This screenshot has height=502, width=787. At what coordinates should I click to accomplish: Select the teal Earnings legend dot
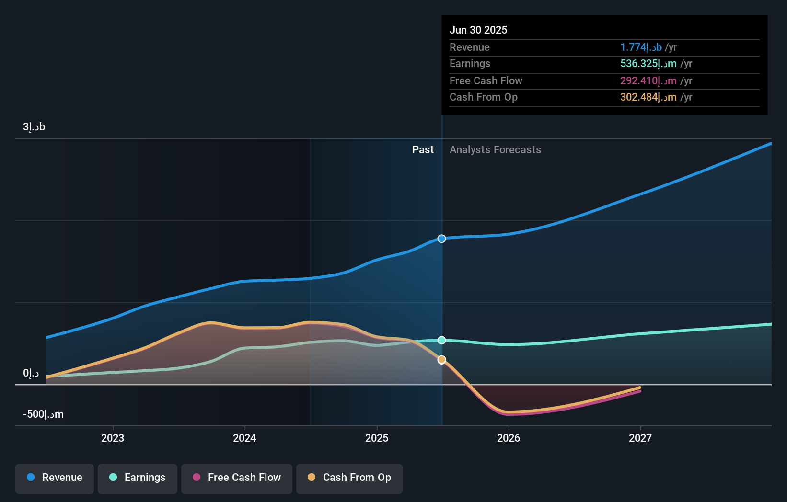[112, 478]
